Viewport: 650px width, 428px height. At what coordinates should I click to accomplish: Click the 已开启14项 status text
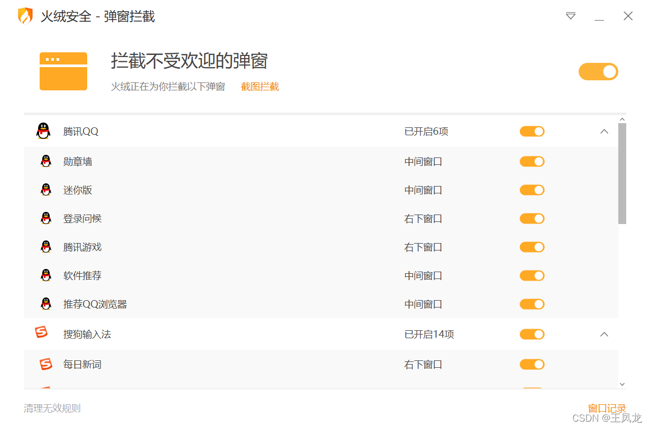(x=429, y=334)
